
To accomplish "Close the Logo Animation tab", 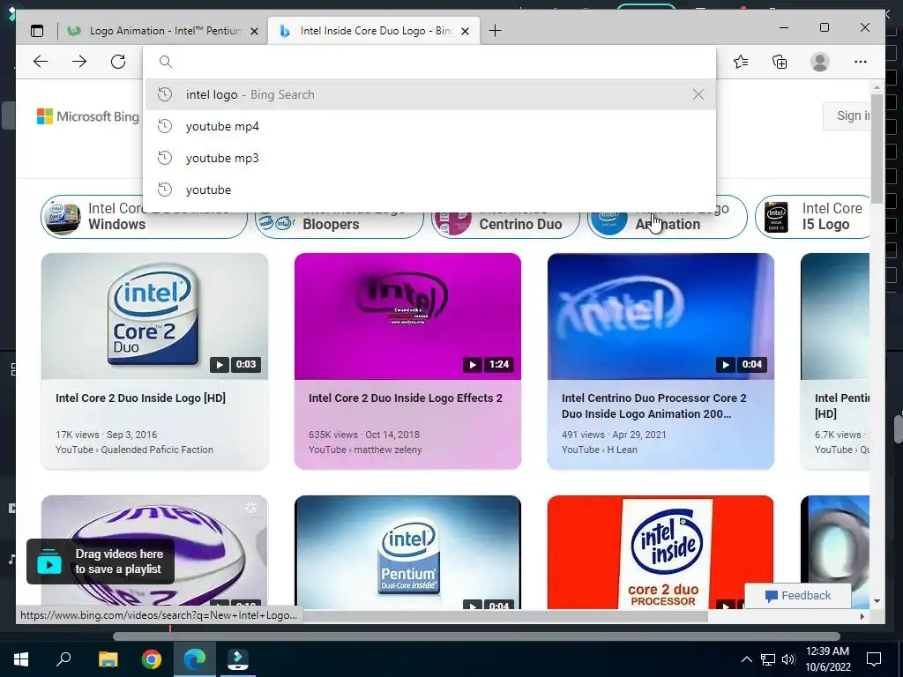I will coord(254,31).
